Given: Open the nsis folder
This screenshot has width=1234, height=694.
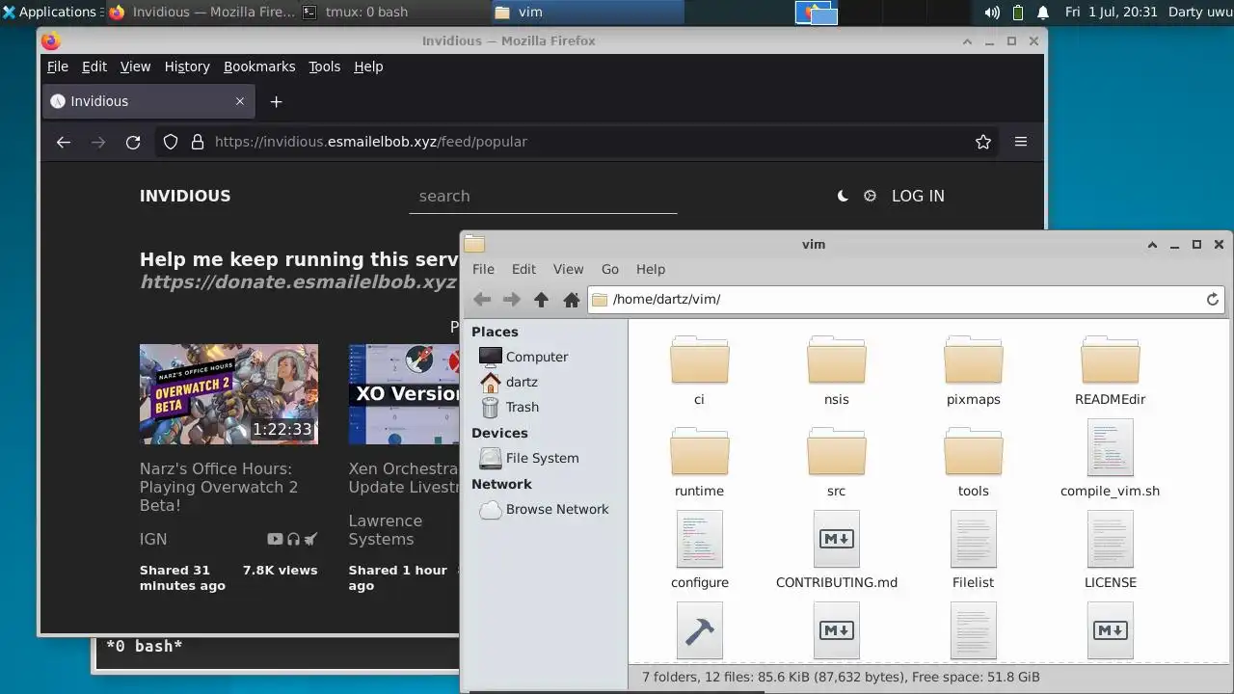Looking at the screenshot, I should tap(836, 371).
